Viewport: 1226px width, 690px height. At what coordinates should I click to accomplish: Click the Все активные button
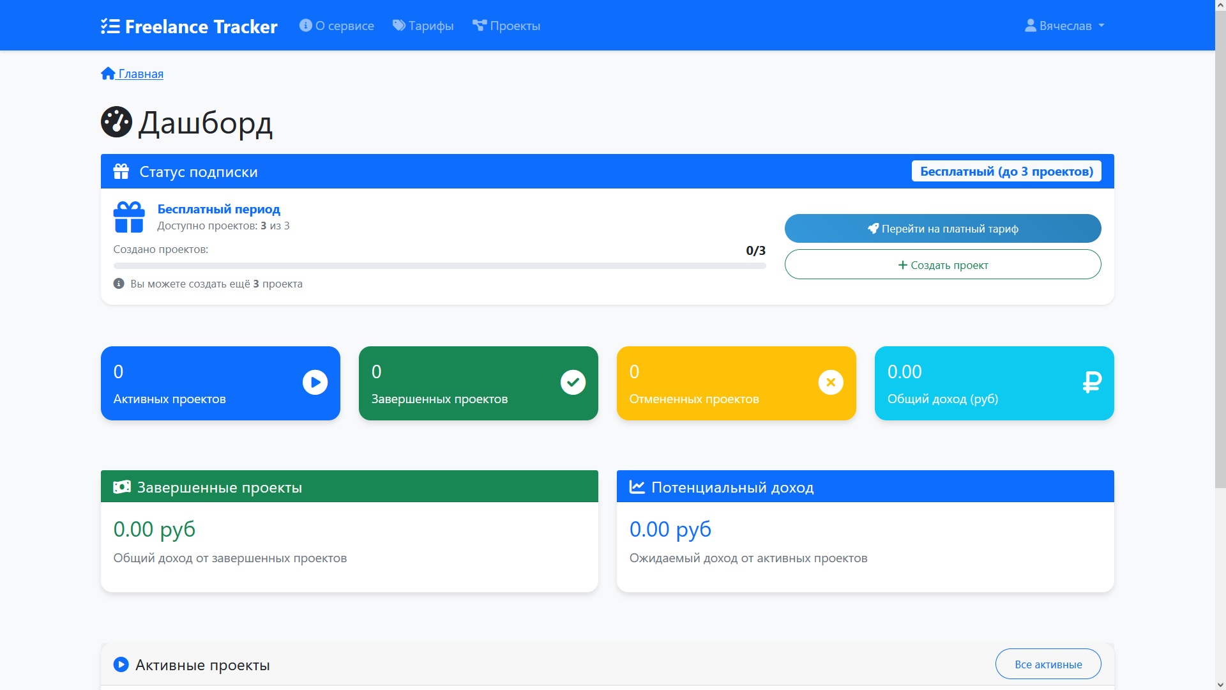tap(1048, 664)
